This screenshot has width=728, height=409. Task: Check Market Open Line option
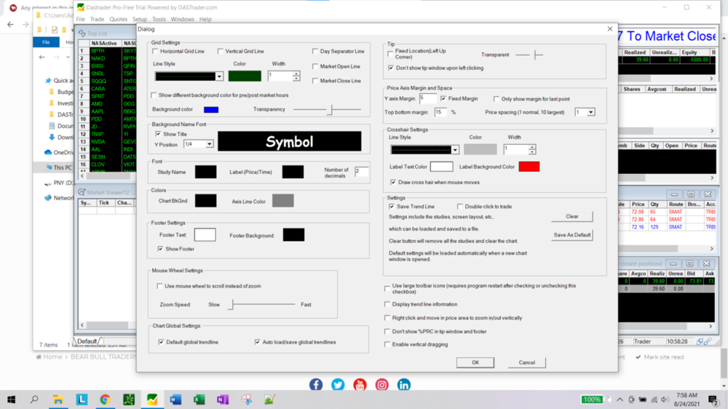pyautogui.click(x=315, y=66)
